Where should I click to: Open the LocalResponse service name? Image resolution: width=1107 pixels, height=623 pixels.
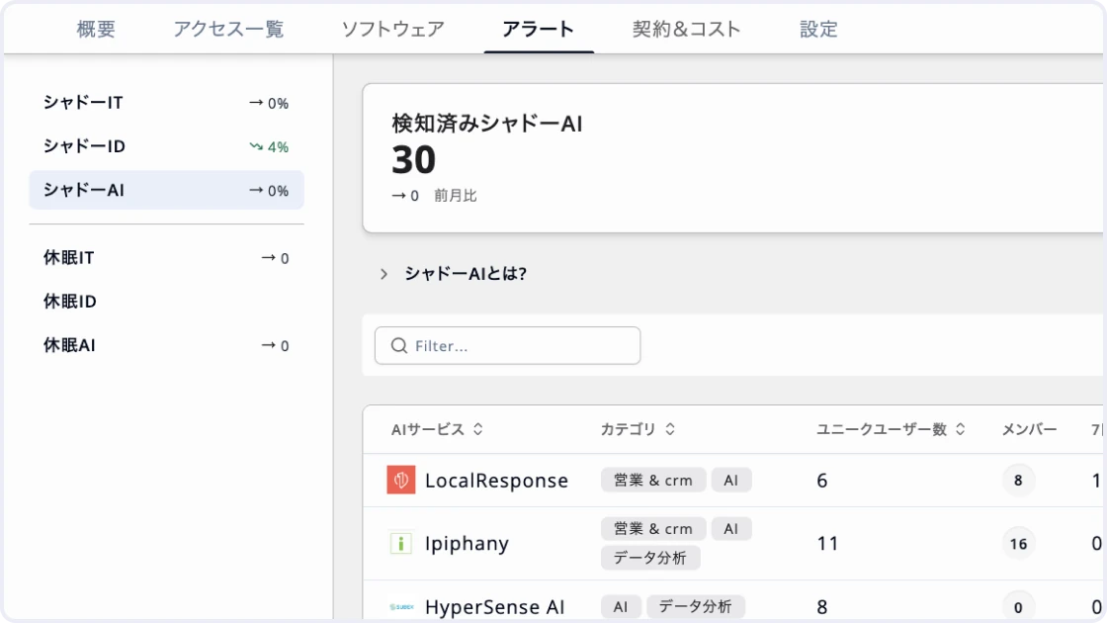tap(496, 481)
